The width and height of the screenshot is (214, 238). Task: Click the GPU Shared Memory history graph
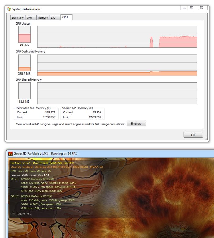pos(117,93)
